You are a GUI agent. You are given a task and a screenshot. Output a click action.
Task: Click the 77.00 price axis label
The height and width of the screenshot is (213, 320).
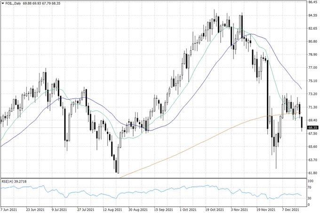[312, 68]
